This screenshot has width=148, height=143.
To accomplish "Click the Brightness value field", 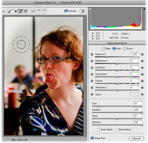I will 135,61.
